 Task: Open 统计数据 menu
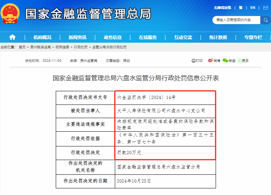(x=218, y=38)
